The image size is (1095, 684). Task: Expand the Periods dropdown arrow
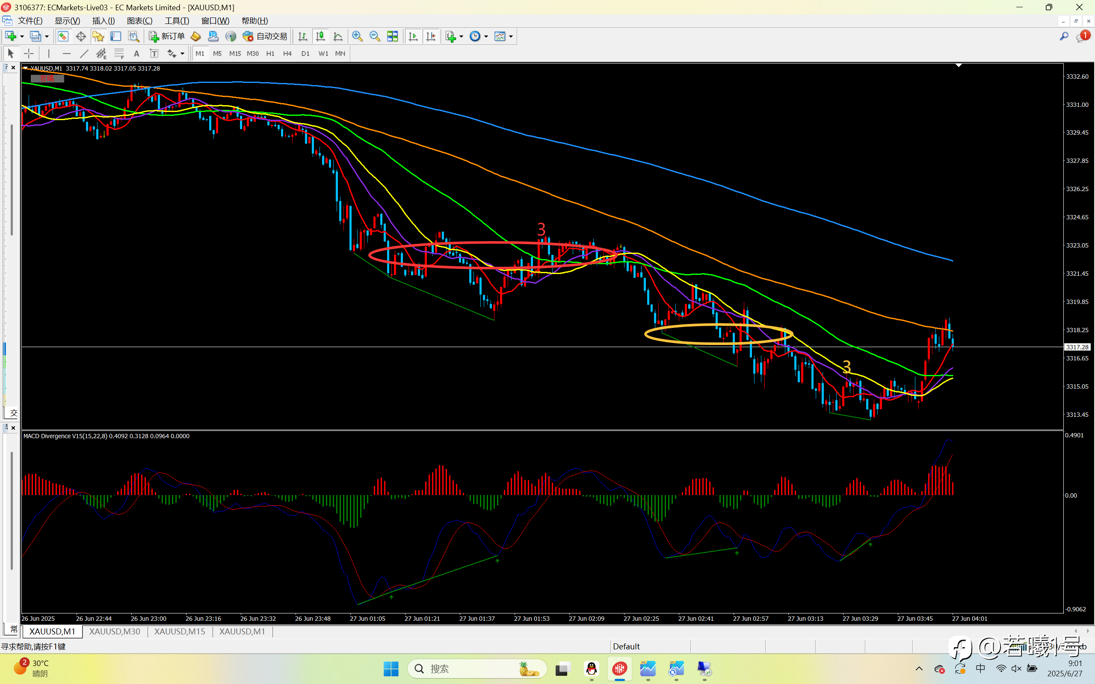[x=486, y=36]
